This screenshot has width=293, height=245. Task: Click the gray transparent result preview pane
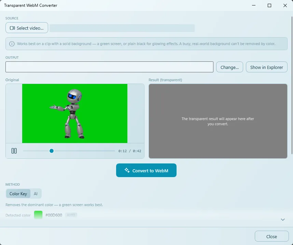click(x=218, y=121)
